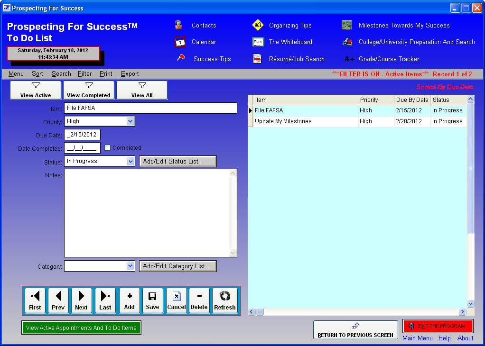Open the Contacts icon

pyautogui.click(x=178, y=25)
